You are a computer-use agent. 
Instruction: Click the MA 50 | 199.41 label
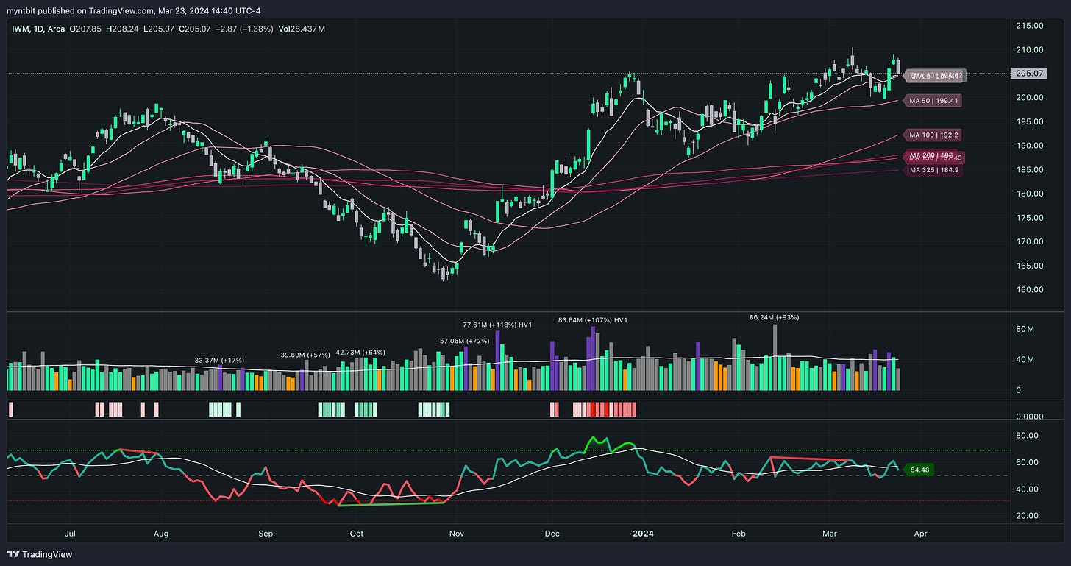933,100
